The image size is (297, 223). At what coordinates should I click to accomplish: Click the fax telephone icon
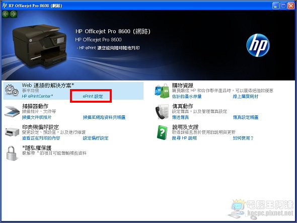pyautogui.click(x=162, y=112)
